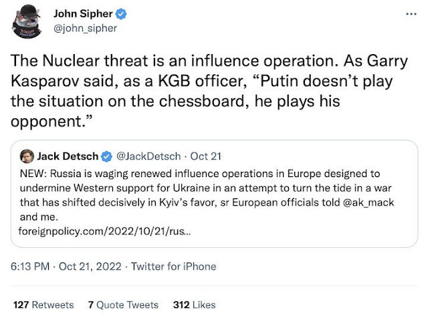
Task: Click the 6:13 PM timestamp
Action: 31,266
